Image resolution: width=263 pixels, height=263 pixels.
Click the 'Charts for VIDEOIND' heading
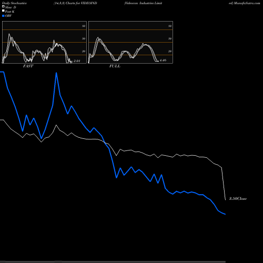click(x=82, y=3)
